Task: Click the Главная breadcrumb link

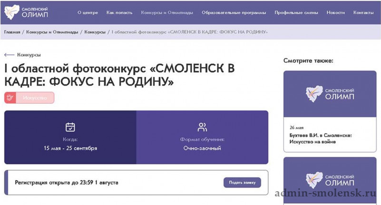Action: 12,32
